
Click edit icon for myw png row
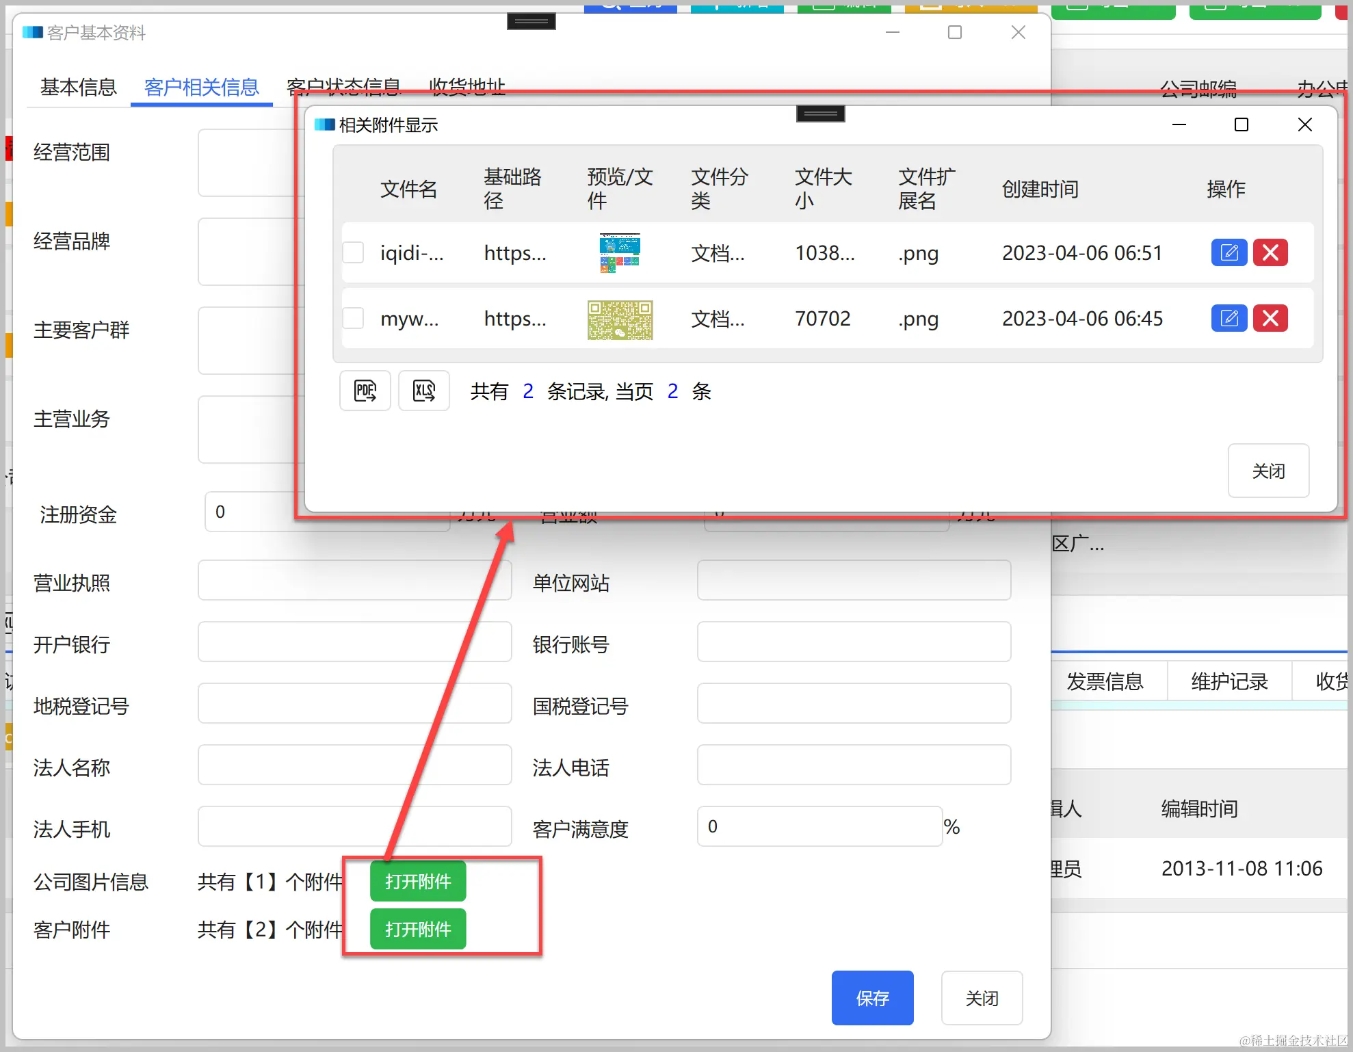(x=1229, y=318)
